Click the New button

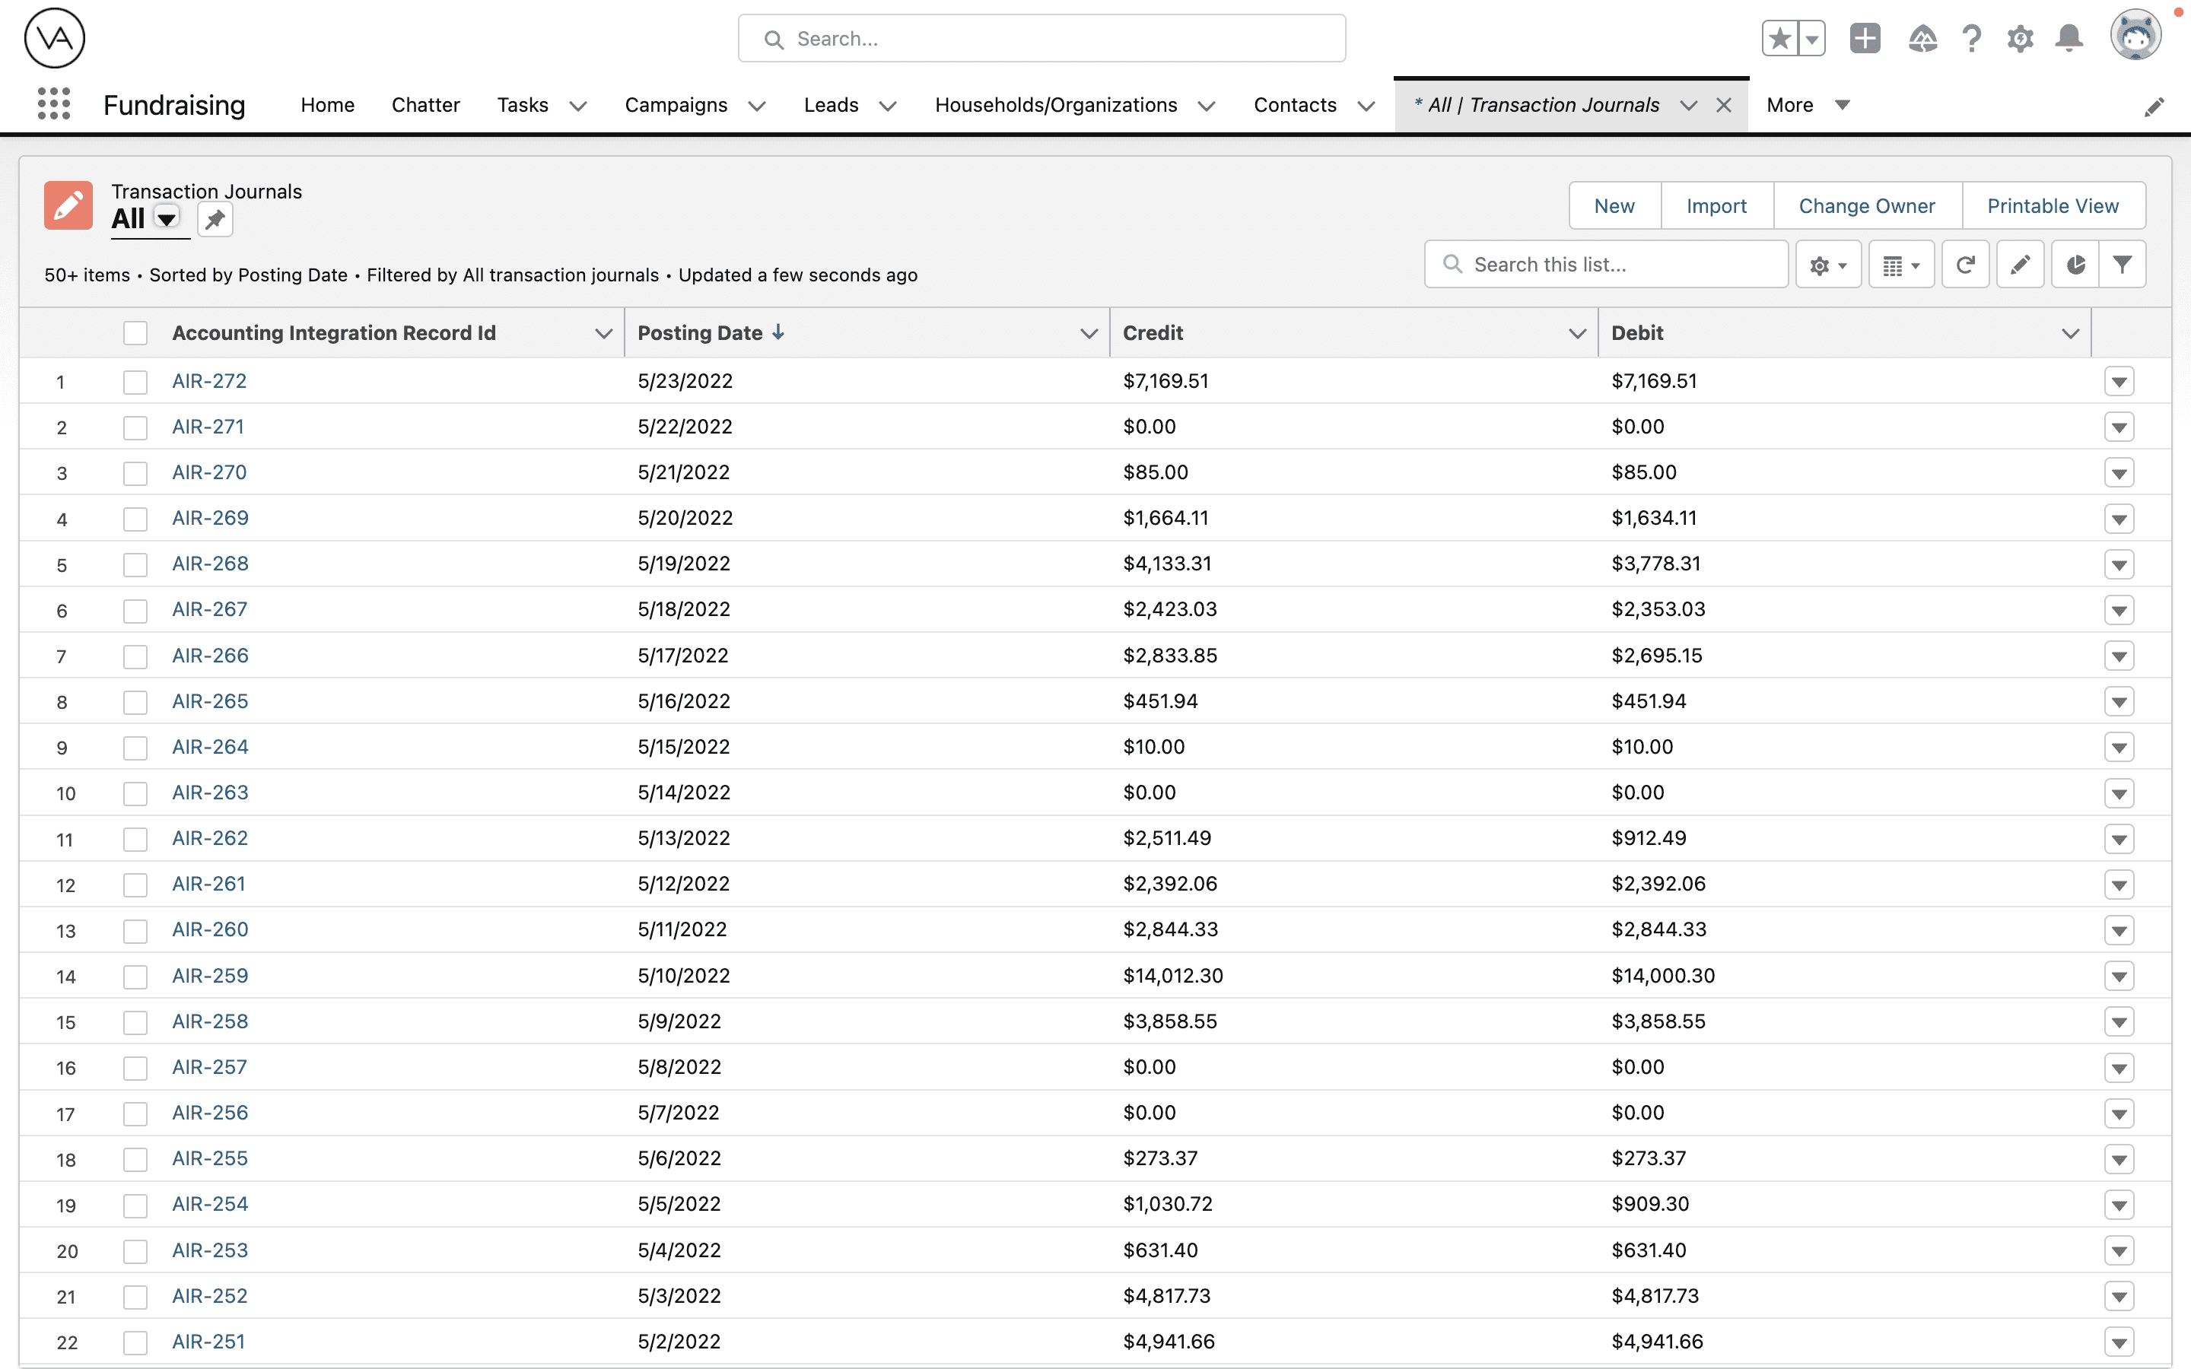tap(1614, 205)
